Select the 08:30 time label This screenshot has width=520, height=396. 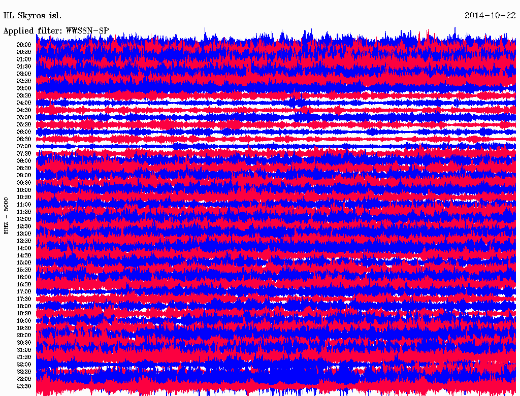[23, 168]
